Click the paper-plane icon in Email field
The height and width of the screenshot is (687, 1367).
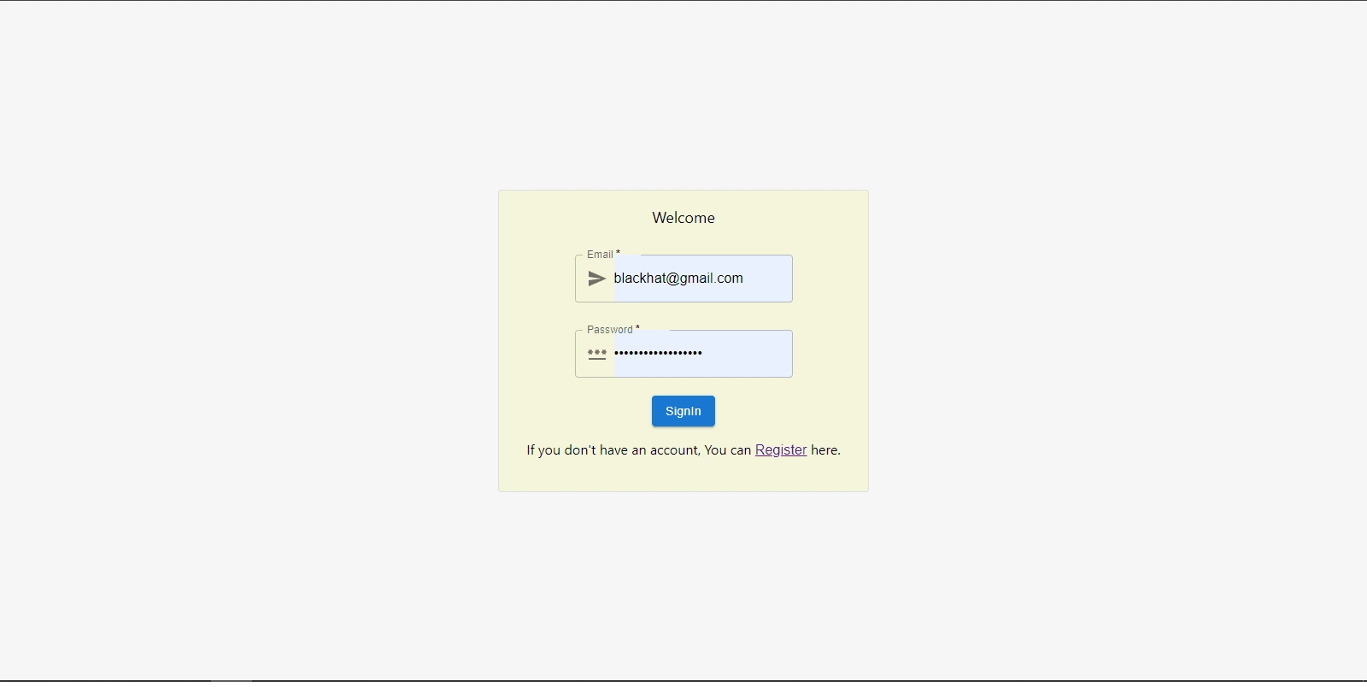597,279
